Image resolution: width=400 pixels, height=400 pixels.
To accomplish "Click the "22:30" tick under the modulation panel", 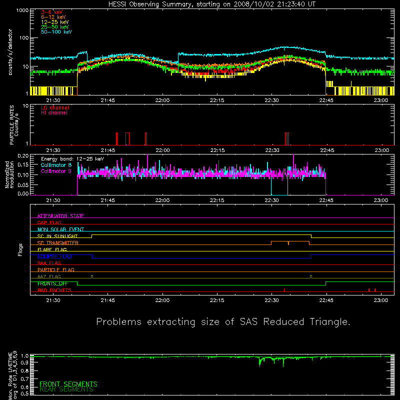I will pos(272,200).
